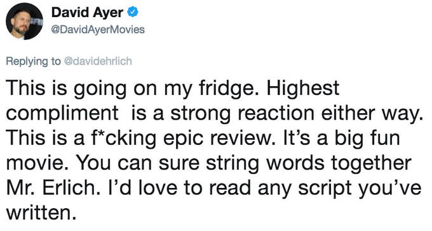Open David Ayer's profile picture

point(25,22)
